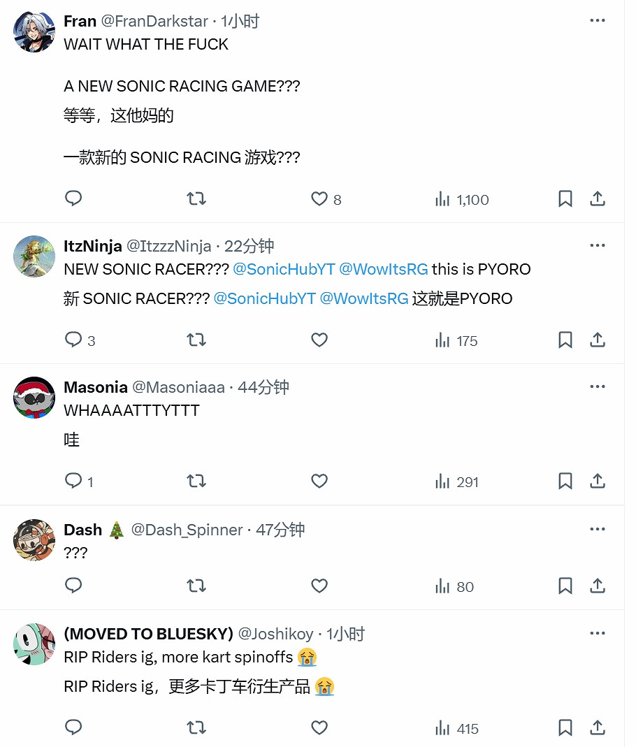Click the ItzNinja display name
Screen dimensions: 636x747
click(x=92, y=246)
